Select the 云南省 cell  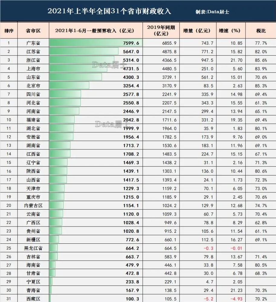[x=33, y=214]
